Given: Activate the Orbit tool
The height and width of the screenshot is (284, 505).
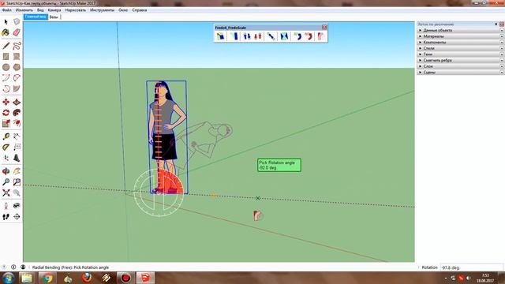Looking at the screenshot, I should 6,171.
